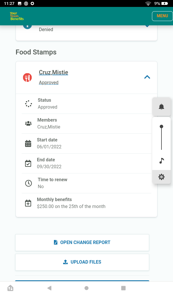This screenshot has height=295, width=173.
Task: Open volume settings gear icon
Action: 161,177
